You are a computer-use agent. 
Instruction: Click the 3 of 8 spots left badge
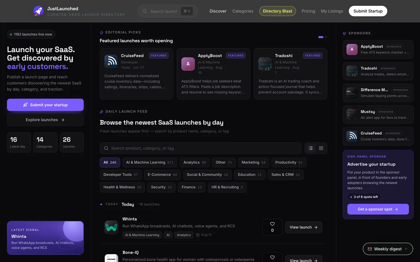pyautogui.click(x=364, y=197)
